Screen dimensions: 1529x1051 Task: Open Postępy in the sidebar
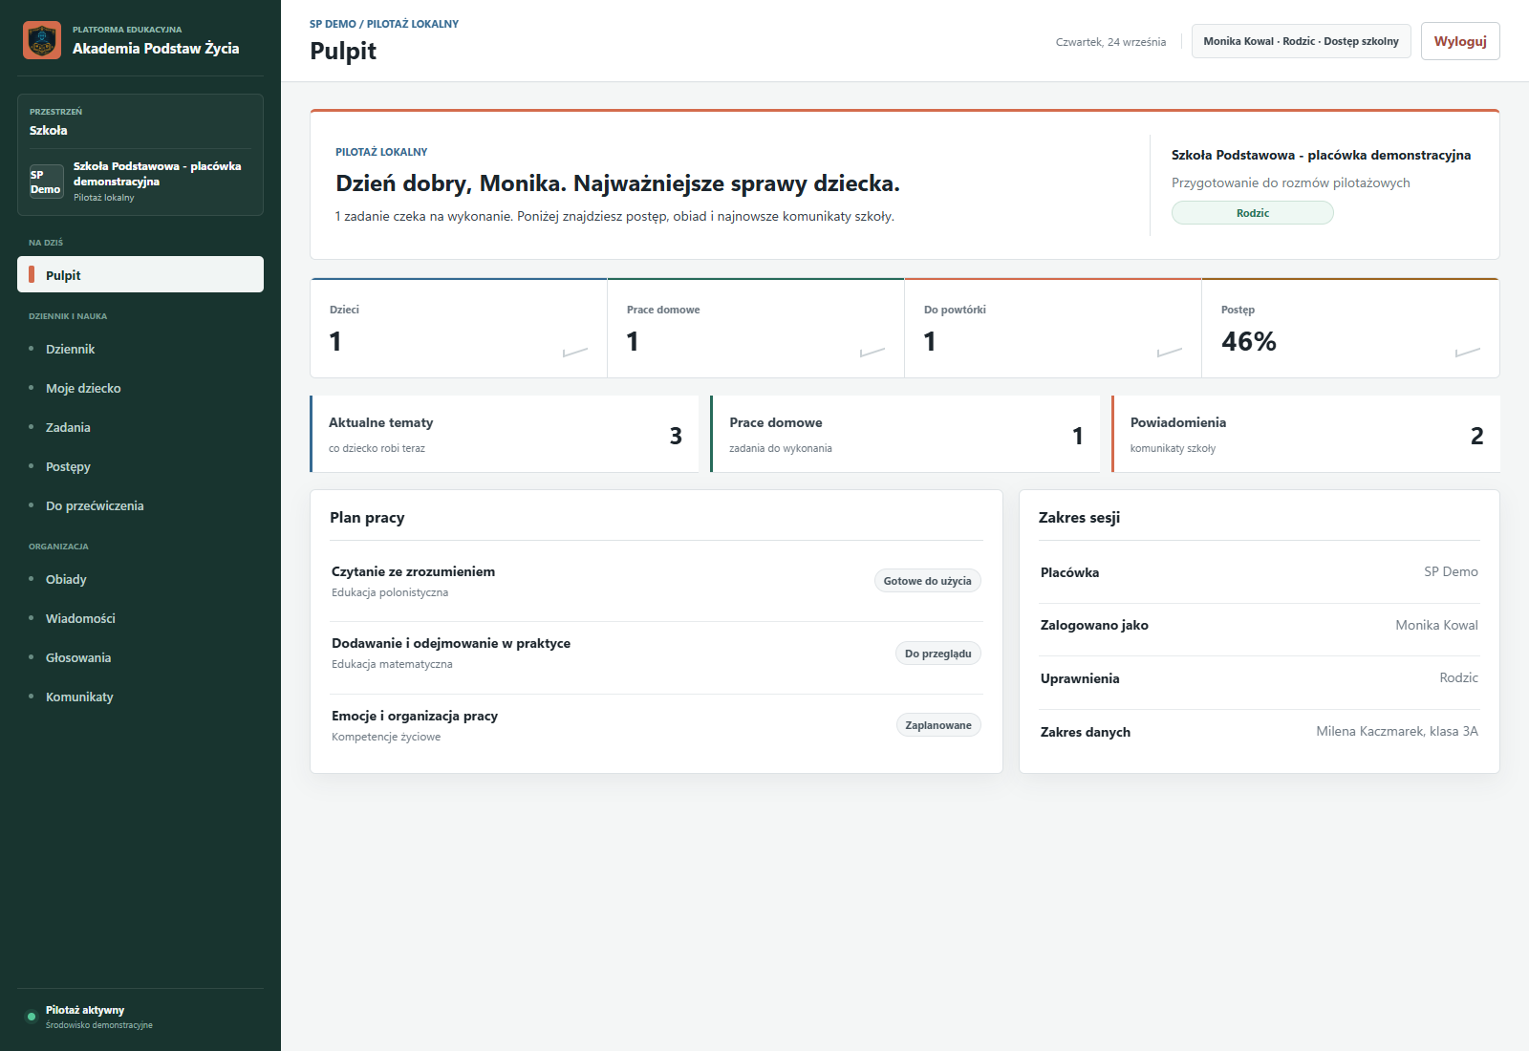click(140, 466)
